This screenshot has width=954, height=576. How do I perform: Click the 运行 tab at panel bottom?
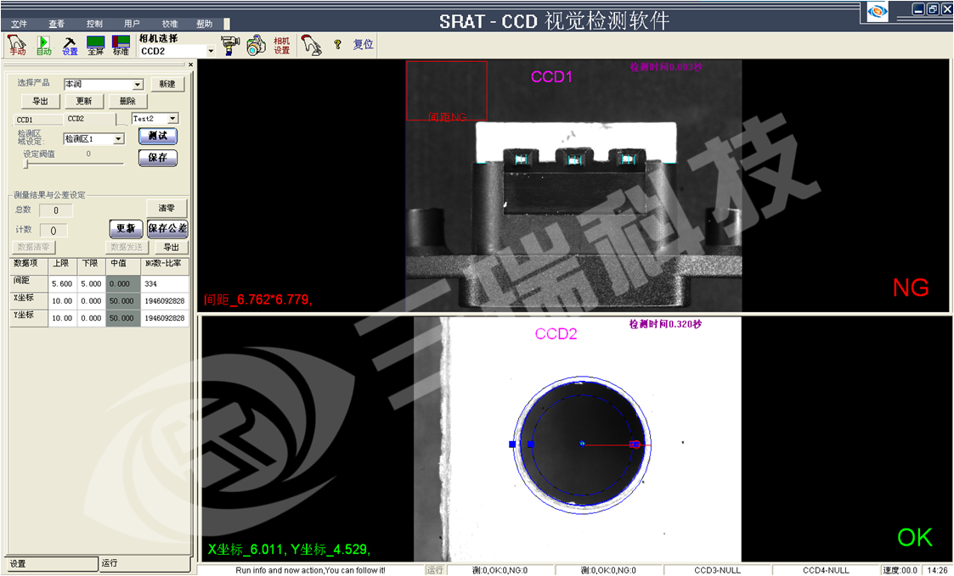[x=144, y=563]
